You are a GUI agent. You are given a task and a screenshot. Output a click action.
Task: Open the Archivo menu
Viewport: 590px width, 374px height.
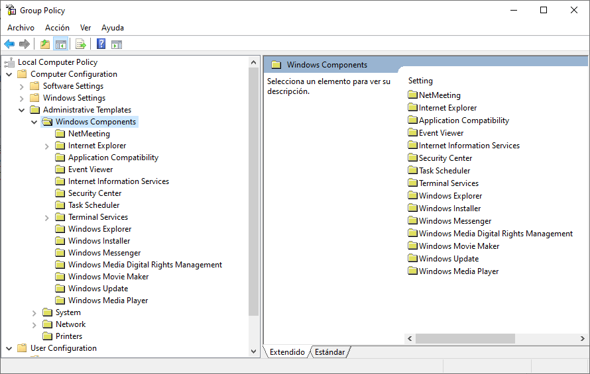pos(21,28)
